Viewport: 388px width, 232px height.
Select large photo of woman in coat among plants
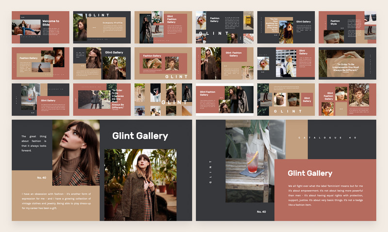click(x=140, y=184)
